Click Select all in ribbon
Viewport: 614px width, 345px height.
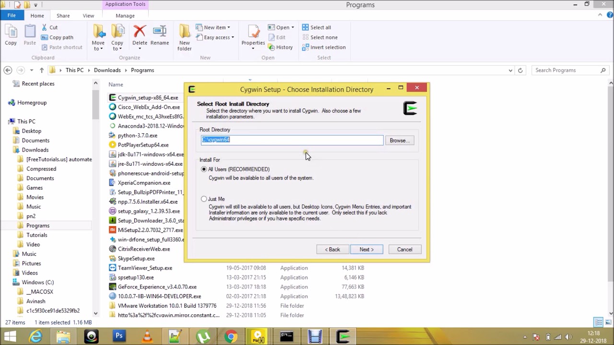pyautogui.click(x=316, y=27)
